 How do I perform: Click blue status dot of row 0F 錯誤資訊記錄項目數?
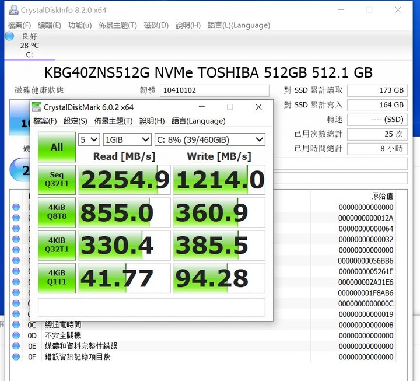(x=16, y=357)
